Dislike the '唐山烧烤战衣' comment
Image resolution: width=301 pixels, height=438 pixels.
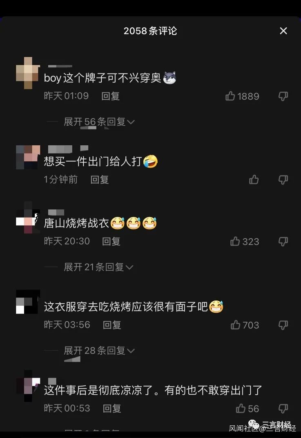point(283,241)
